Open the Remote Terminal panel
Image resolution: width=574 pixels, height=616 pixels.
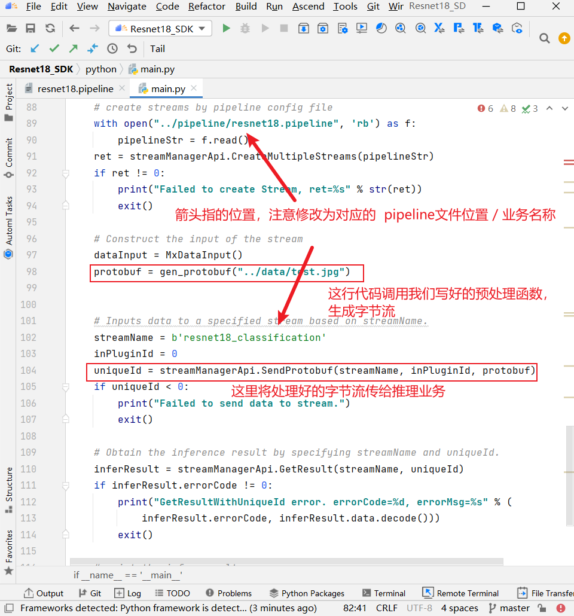pyautogui.click(x=460, y=593)
